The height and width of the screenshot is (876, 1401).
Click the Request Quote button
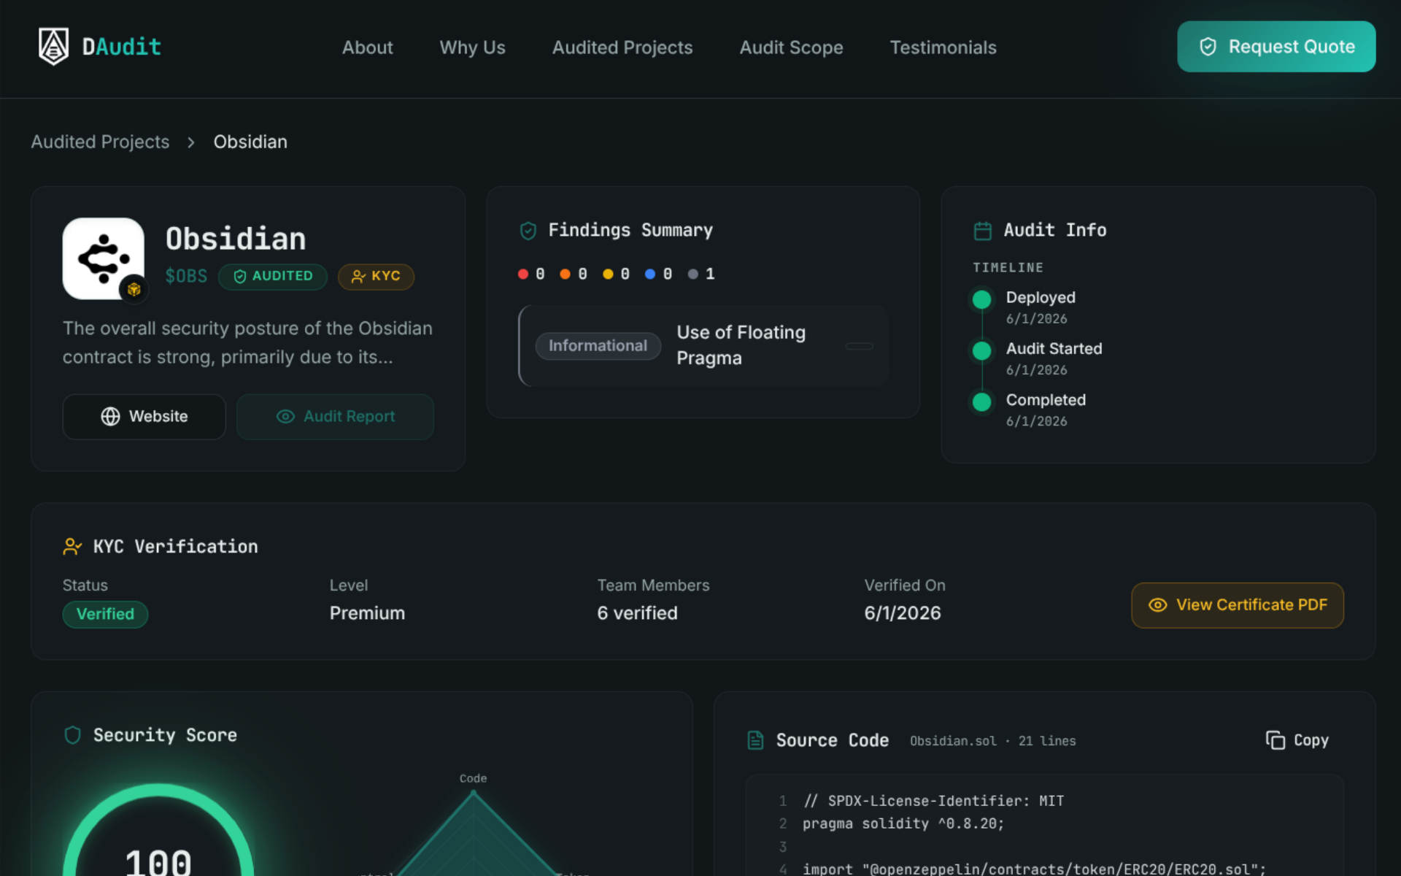(1276, 47)
